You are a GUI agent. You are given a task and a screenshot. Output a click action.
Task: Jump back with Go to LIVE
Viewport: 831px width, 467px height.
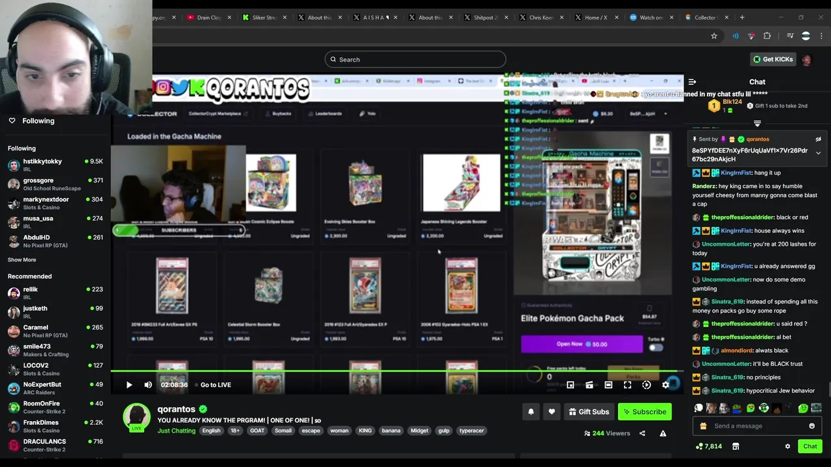coord(216,385)
